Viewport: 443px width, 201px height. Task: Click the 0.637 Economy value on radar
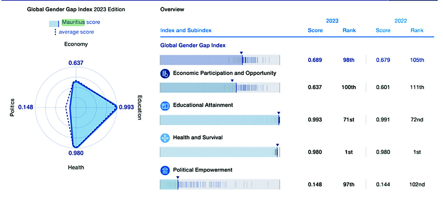pos(76,63)
